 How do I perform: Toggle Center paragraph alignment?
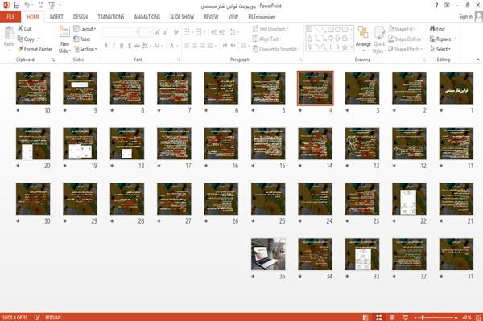click(x=194, y=46)
